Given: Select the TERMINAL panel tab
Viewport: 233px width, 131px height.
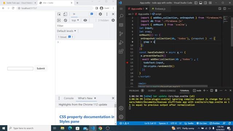Looking at the screenshot, I should point(185,91).
